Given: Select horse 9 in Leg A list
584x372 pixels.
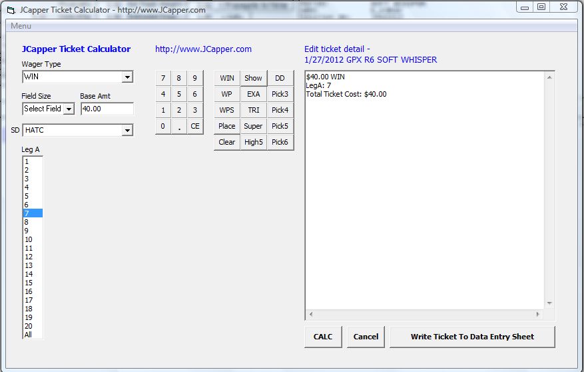Looking at the screenshot, I should [x=33, y=231].
